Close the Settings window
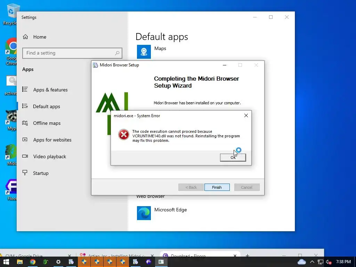 click(287, 17)
